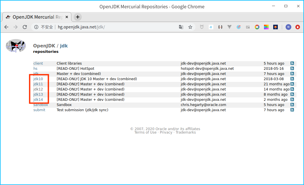Click the jdk link in the heading
The height and width of the screenshot is (185, 304).
[64, 46]
